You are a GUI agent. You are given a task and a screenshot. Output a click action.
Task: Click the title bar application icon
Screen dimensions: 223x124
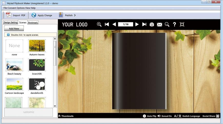pos(4,3)
